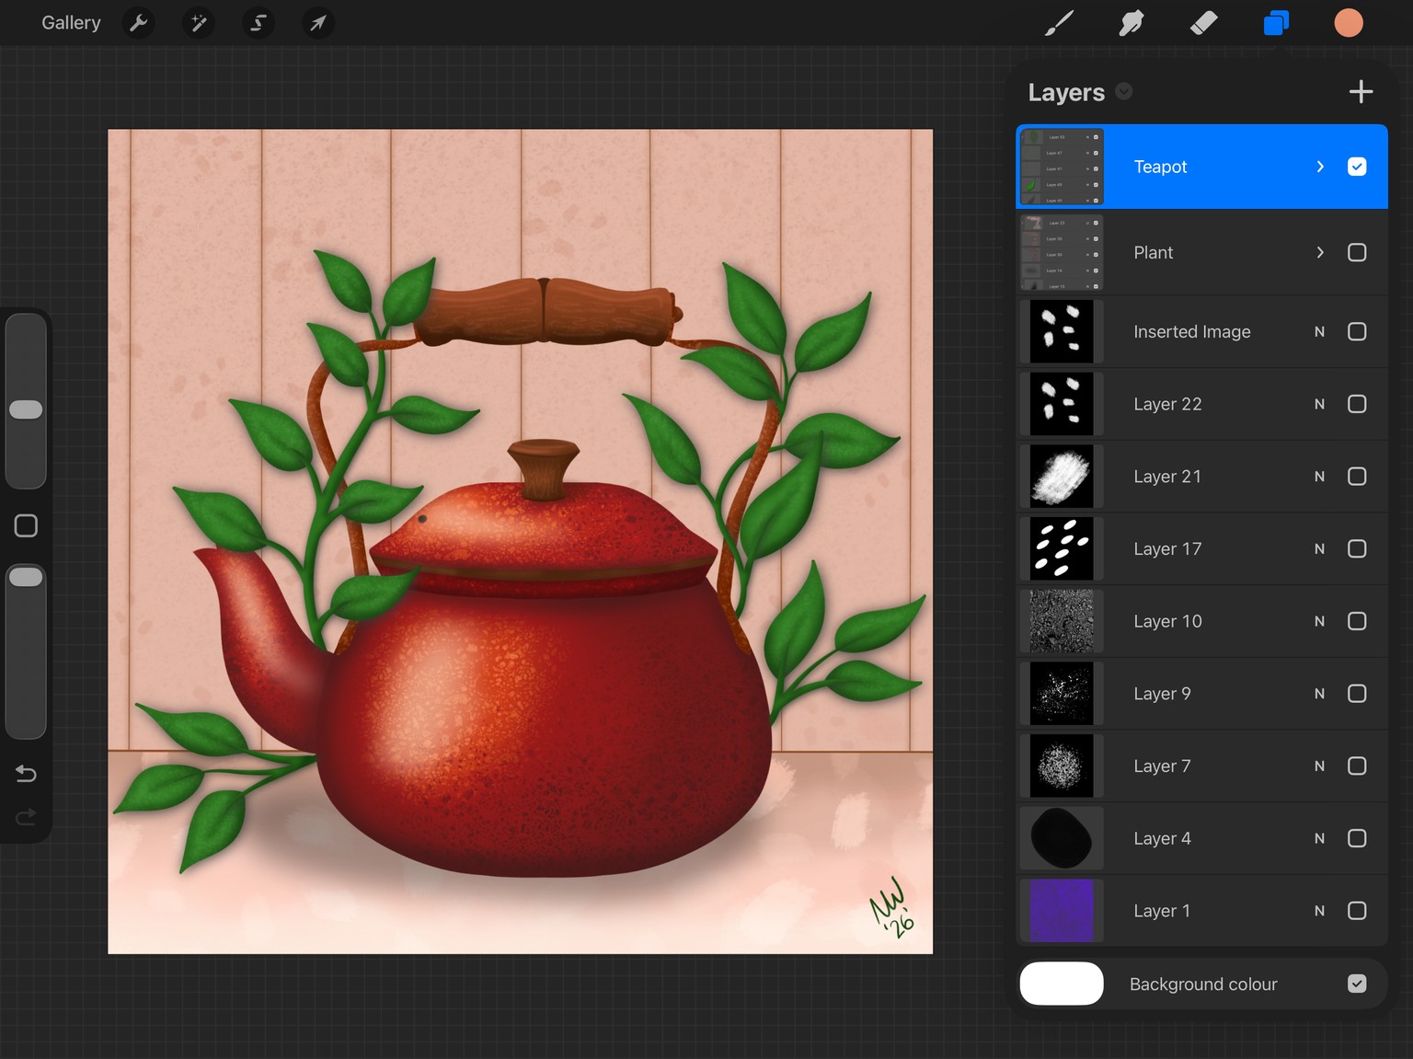The image size is (1413, 1059).
Task: Open blend mode N for Layer 9
Action: tap(1320, 694)
